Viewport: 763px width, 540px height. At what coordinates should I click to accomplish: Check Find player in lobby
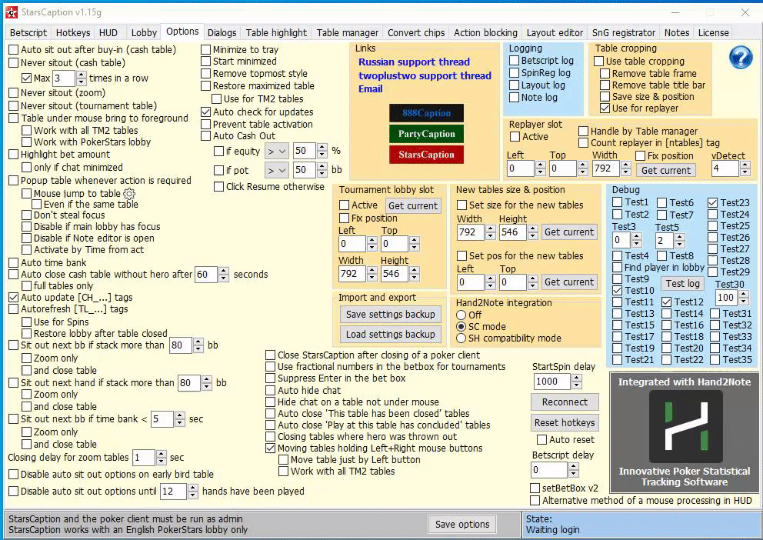click(617, 267)
